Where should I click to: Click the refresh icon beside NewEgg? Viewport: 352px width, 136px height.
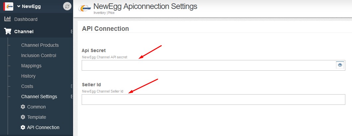[x=67, y=6]
